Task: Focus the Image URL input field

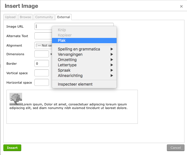Action: (x=44, y=26)
